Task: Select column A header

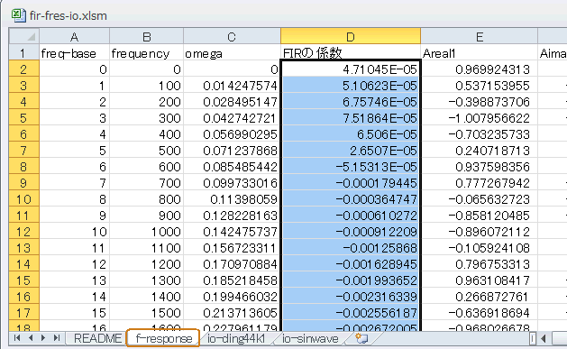Action: click(75, 37)
